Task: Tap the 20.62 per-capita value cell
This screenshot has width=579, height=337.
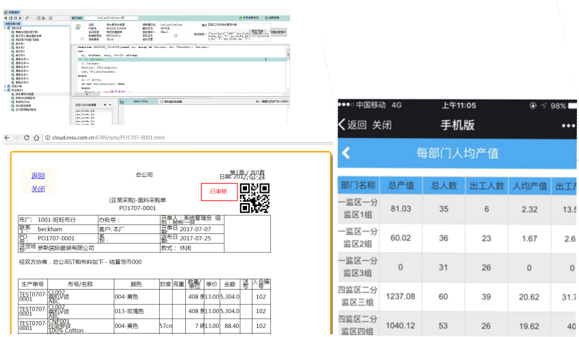Action: (x=529, y=297)
